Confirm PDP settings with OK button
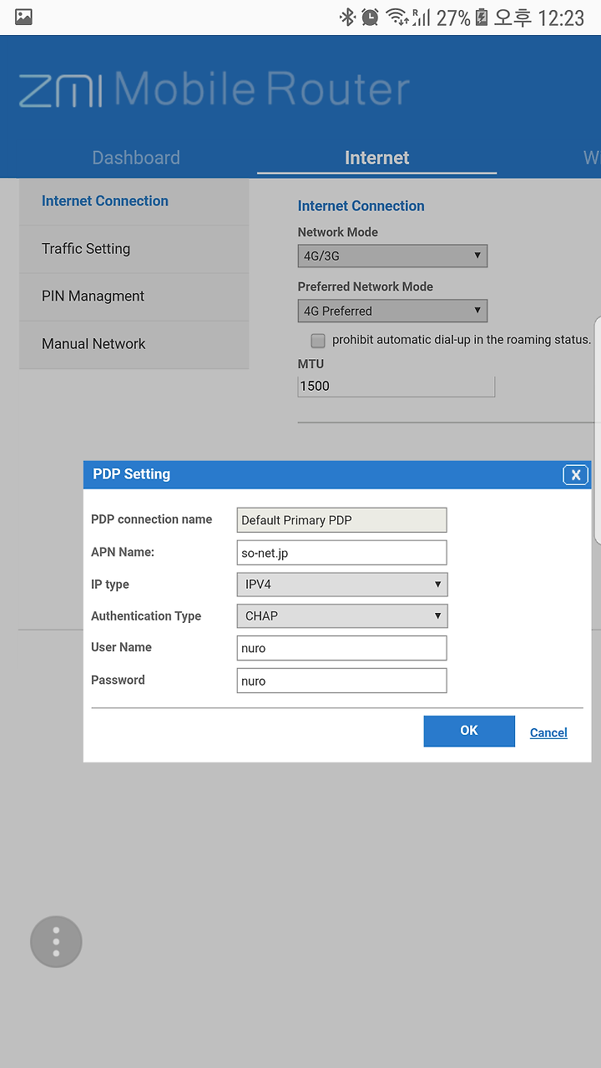The image size is (601, 1068). point(469,731)
